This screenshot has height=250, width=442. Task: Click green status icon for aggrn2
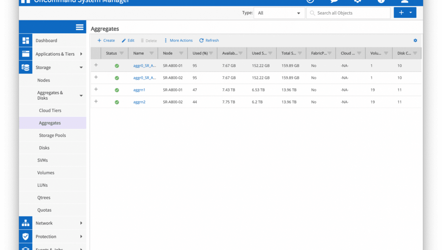117,102
